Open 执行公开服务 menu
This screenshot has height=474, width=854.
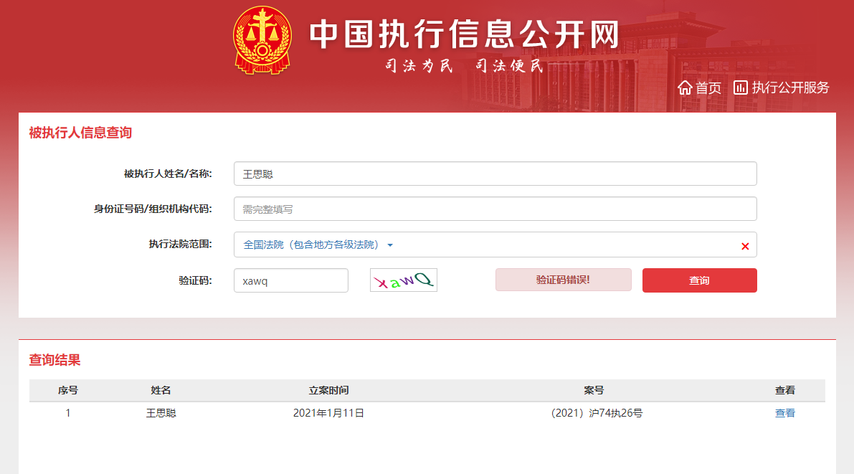click(x=790, y=87)
